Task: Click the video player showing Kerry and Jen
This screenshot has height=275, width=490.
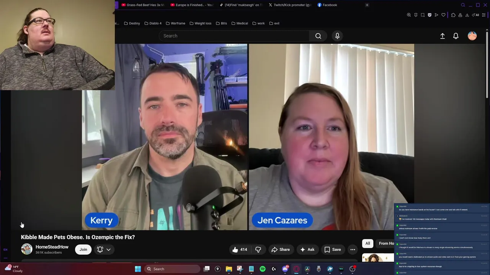Action: [x=248, y=137]
